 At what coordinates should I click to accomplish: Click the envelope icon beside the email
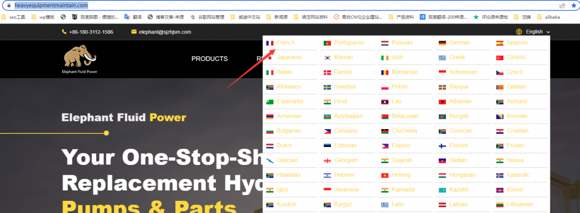(x=134, y=32)
